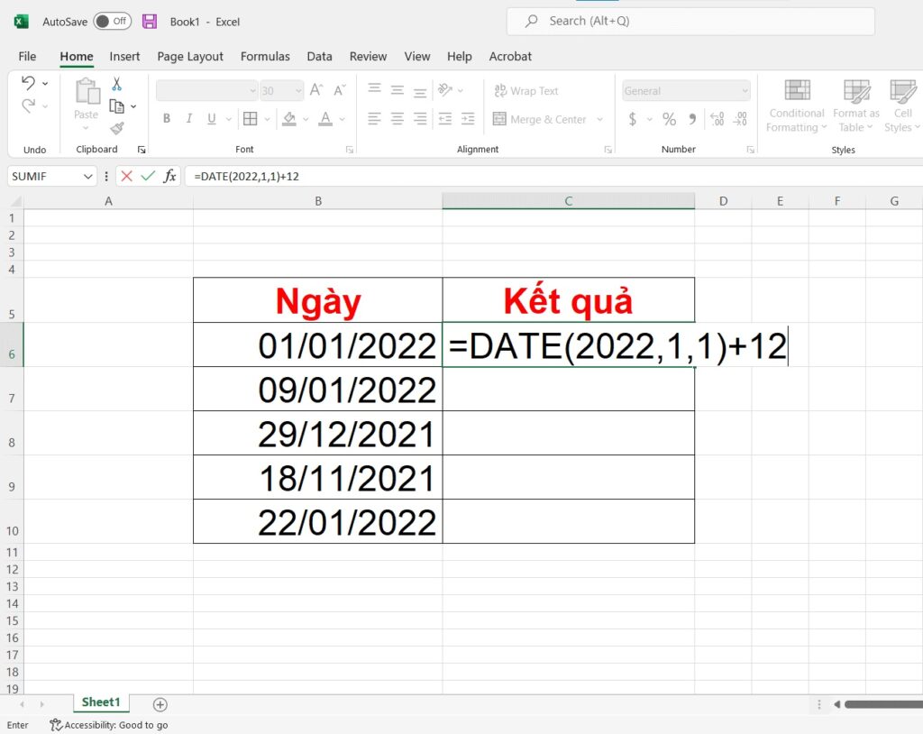Image resolution: width=923 pixels, height=734 pixels.
Task: Enable Wrap Text for the cell
Action: click(525, 90)
